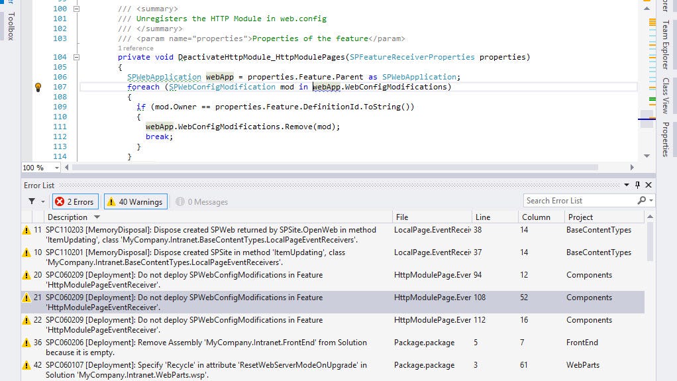Screen dimensions: 677x381
Task: Click the warning icon for item 36
Action: [x=26, y=343]
